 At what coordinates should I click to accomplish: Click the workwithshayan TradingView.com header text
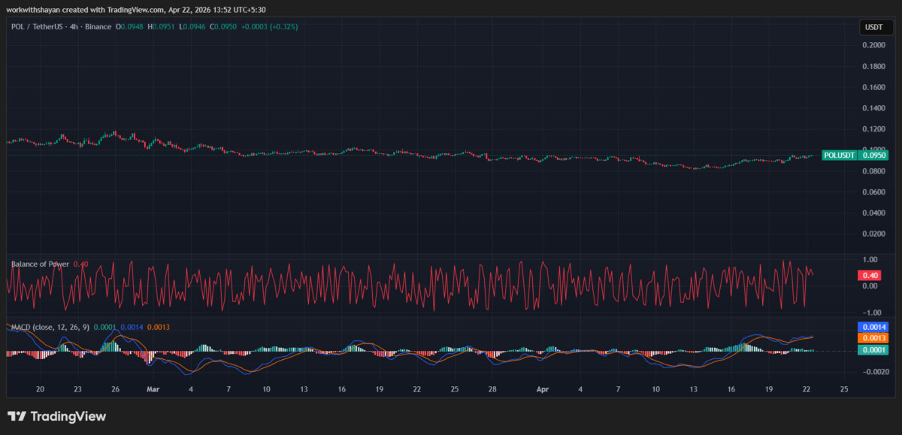tap(135, 10)
